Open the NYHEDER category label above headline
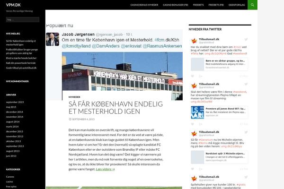This screenshot has height=189, width=284. point(74,97)
